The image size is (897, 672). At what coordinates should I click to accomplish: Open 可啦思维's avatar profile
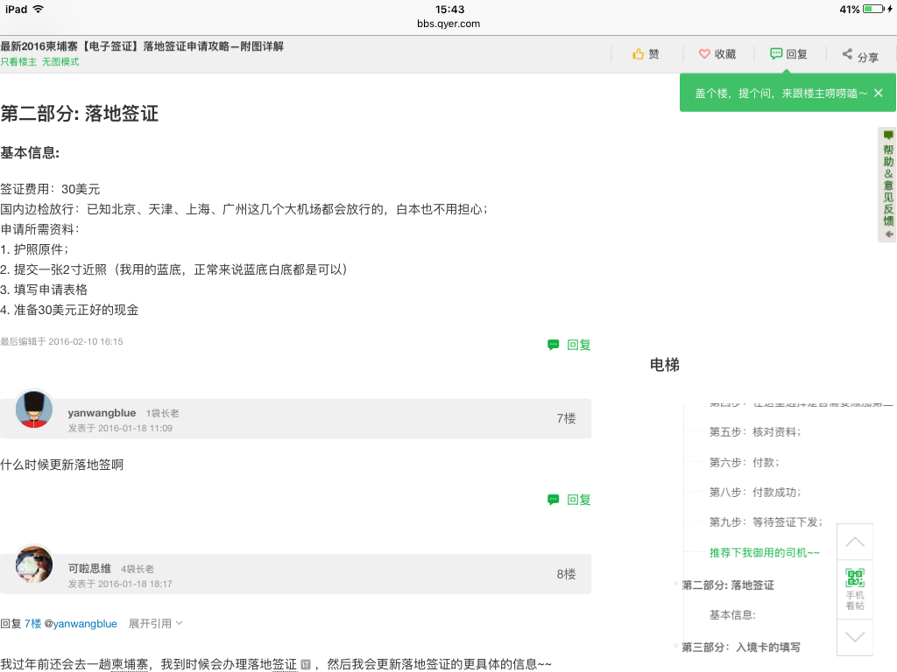point(34,564)
